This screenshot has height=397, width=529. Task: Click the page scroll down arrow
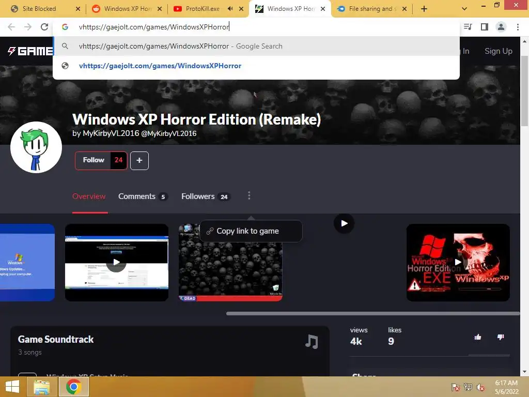(524, 372)
